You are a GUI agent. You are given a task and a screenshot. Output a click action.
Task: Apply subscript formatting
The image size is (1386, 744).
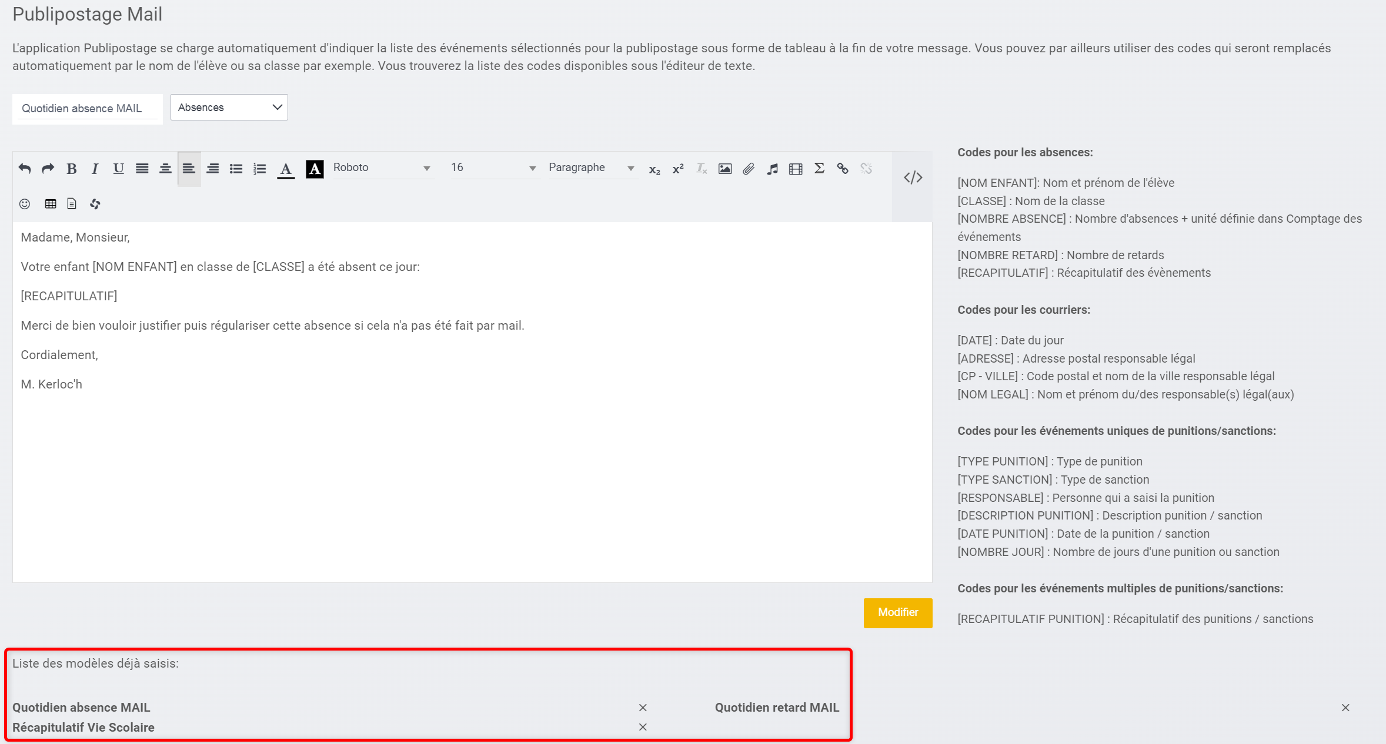654,169
